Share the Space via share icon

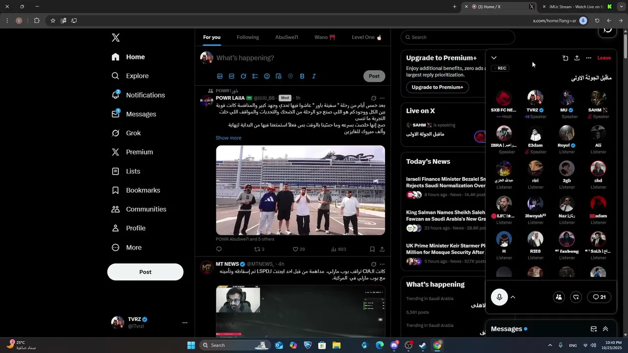[577, 58]
